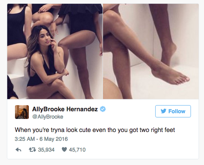Click the tweet text about two right feet
204x165 pixels.
tap(95, 130)
